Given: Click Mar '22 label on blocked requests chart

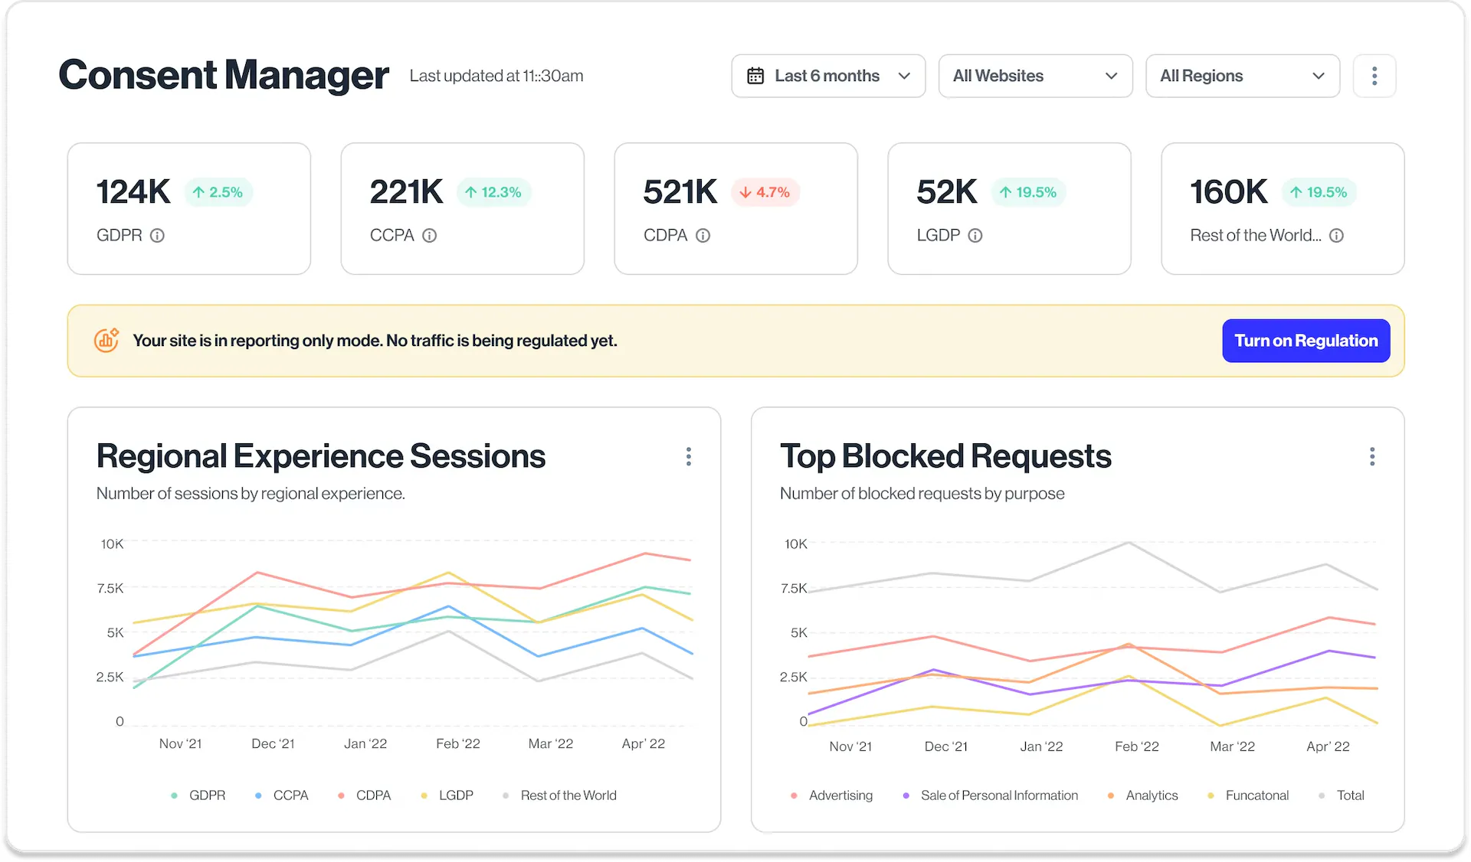Looking at the screenshot, I should (1233, 746).
